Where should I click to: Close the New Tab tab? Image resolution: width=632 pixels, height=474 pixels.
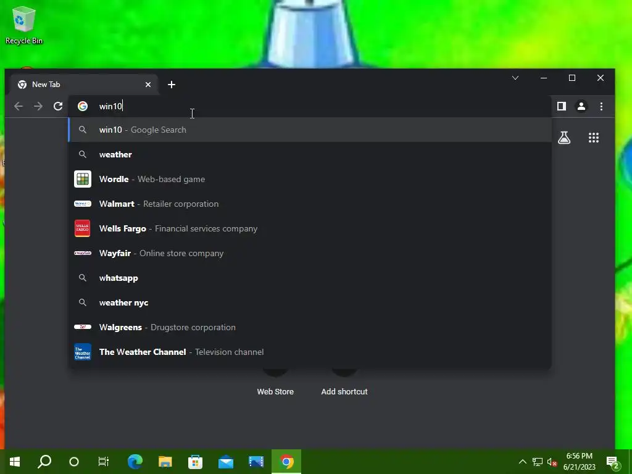tap(148, 85)
